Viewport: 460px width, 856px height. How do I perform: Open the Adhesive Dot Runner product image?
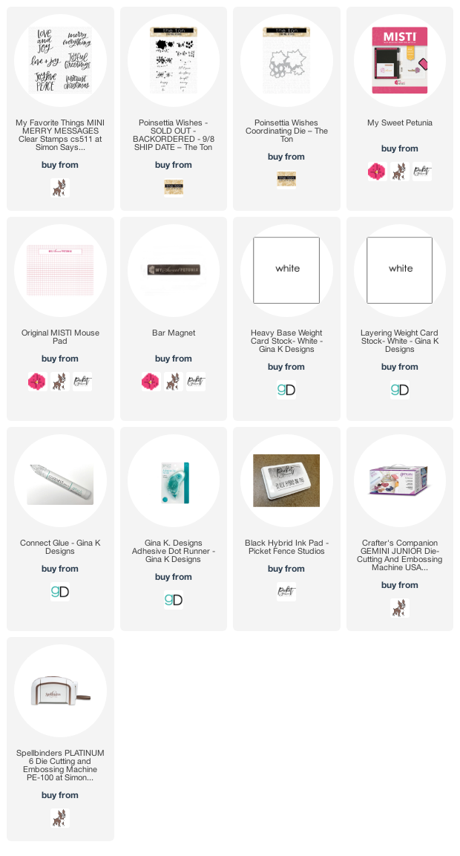coord(174,480)
